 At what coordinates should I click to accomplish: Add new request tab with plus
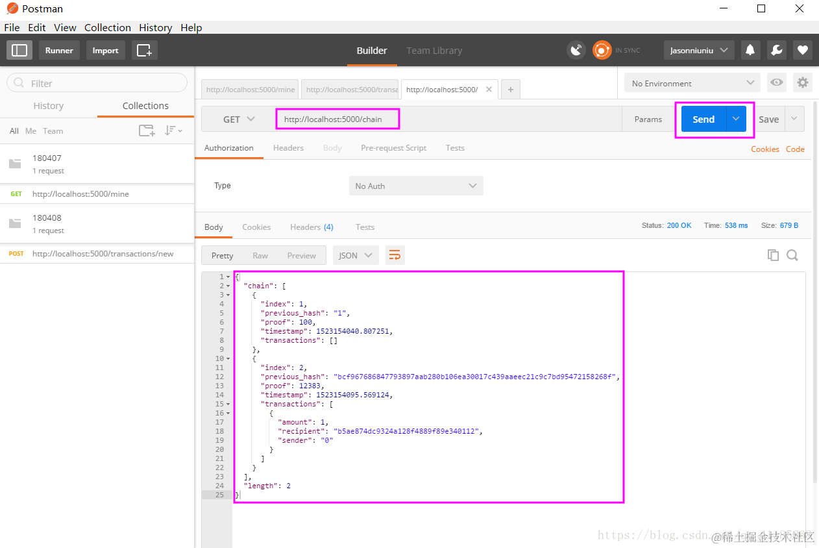point(511,90)
